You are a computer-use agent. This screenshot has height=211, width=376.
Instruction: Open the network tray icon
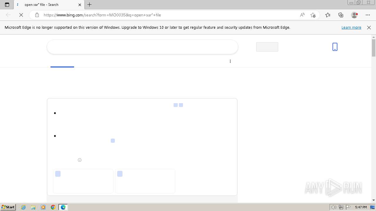point(341,207)
